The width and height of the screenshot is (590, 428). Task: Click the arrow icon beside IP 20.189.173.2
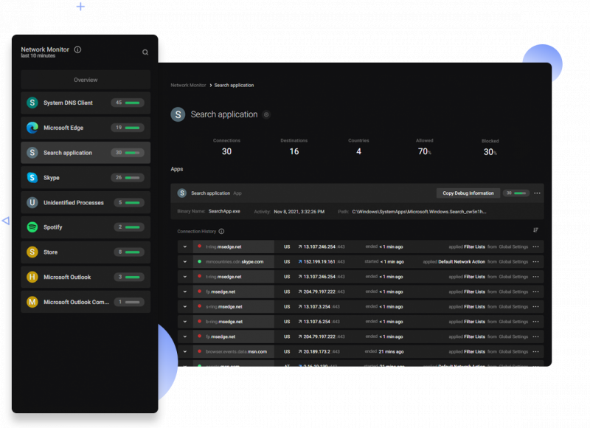point(300,351)
